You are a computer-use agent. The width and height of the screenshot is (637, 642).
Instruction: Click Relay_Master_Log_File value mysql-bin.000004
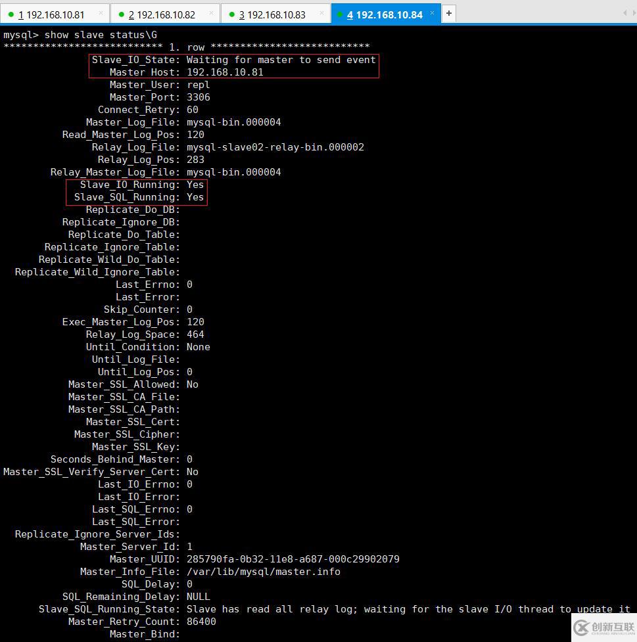[234, 172]
